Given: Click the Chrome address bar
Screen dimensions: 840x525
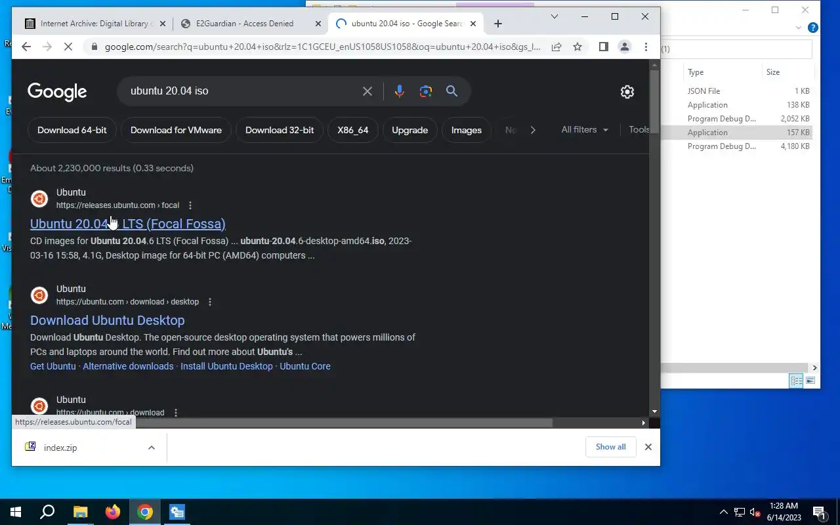Looking at the screenshot, I should coord(322,47).
